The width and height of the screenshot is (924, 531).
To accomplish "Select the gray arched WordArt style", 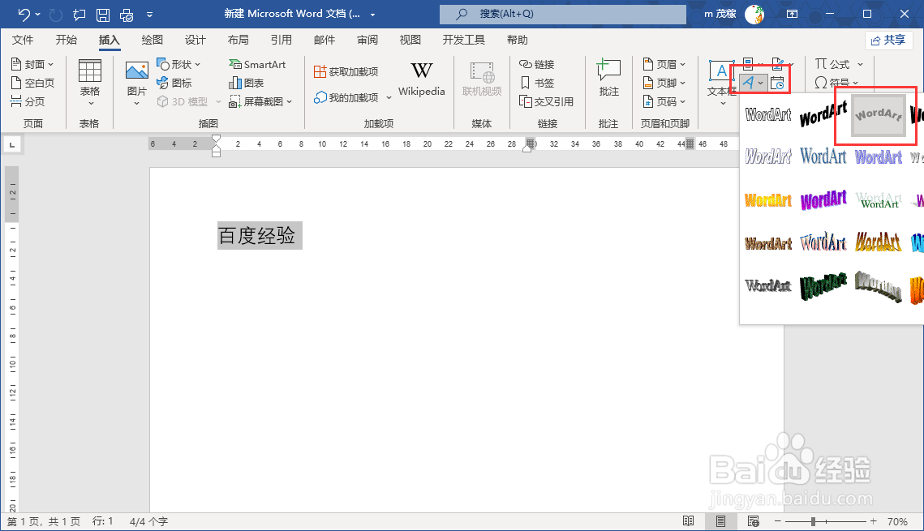I will pos(878,114).
